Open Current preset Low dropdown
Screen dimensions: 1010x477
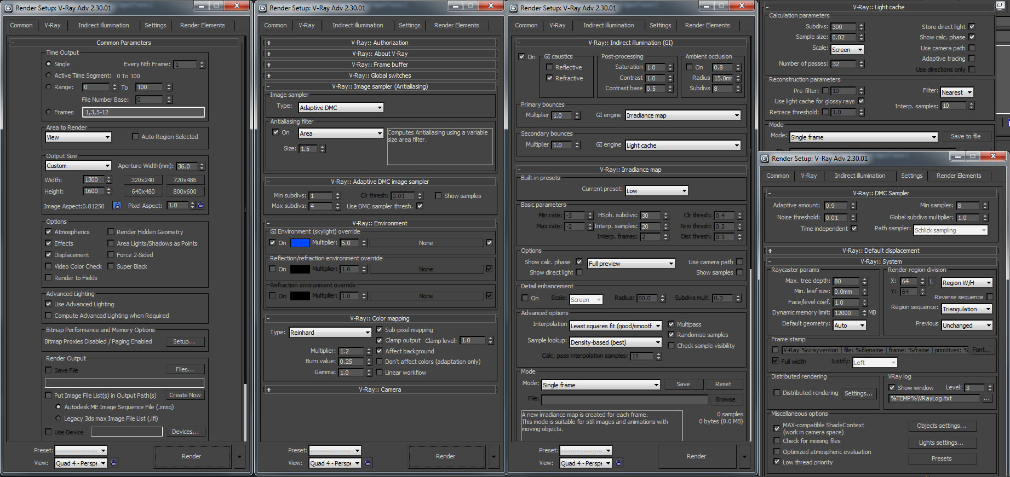pyautogui.click(x=656, y=191)
